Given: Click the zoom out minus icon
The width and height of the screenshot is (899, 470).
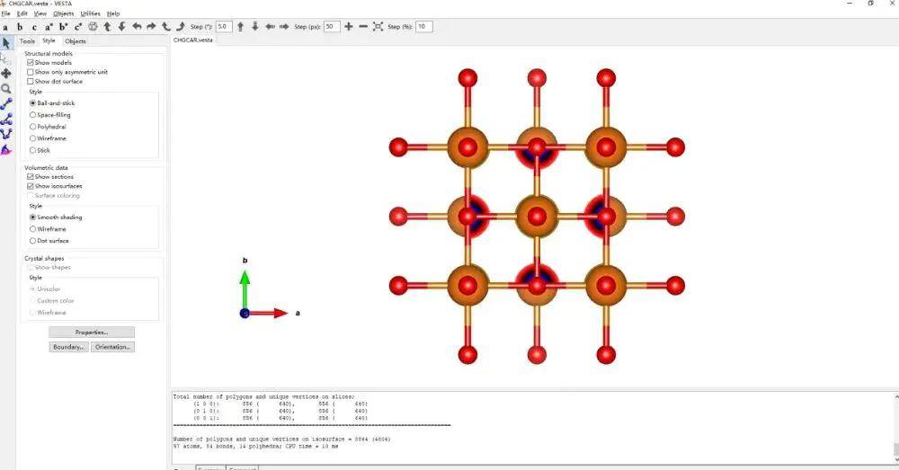Looking at the screenshot, I should [363, 27].
